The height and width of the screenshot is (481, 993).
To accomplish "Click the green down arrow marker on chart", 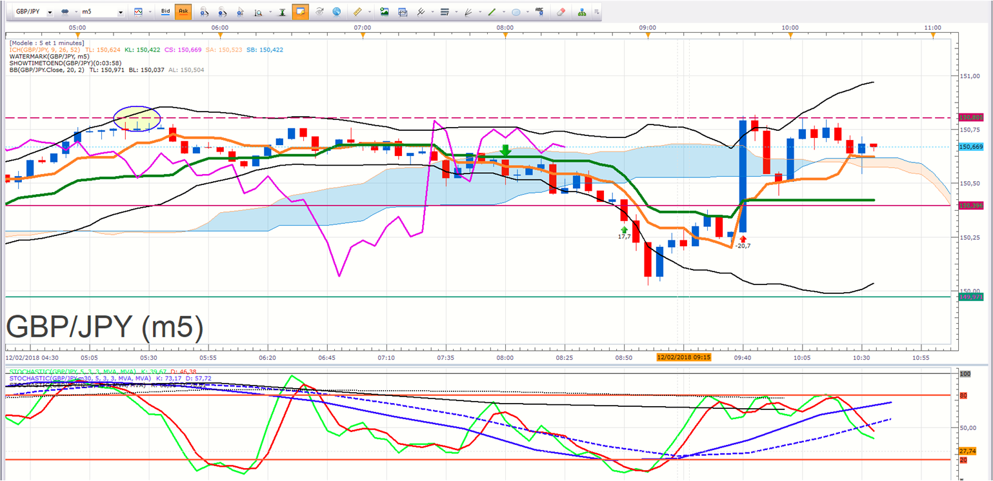I will 505,150.
